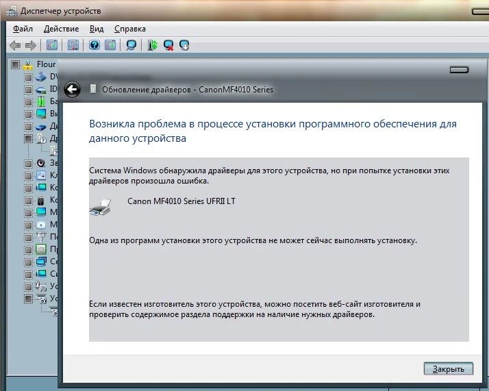Open the Properties toolbar icon
This screenshot has width=489, height=391.
coord(73,45)
